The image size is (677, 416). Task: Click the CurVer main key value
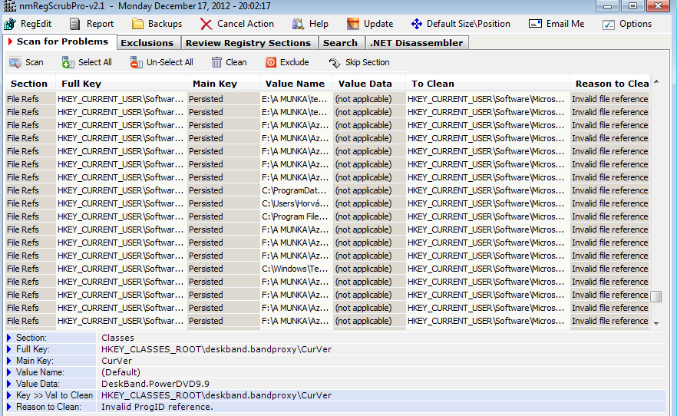click(x=117, y=361)
